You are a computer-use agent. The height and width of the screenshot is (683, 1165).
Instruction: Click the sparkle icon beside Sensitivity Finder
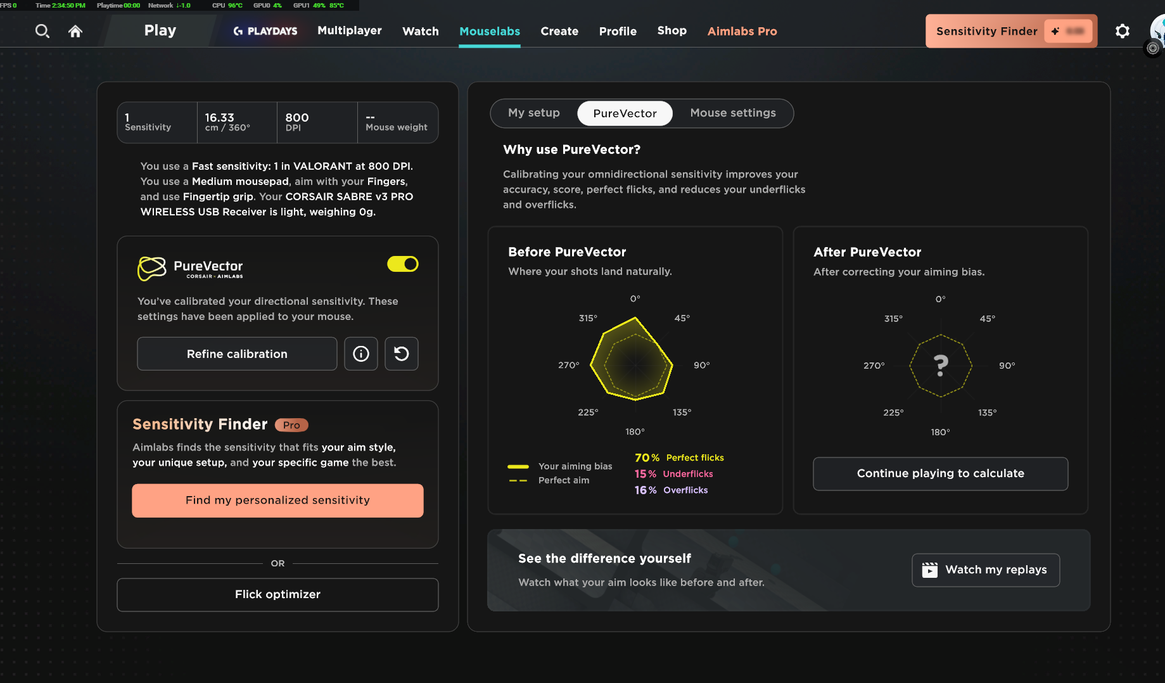[1055, 31]
